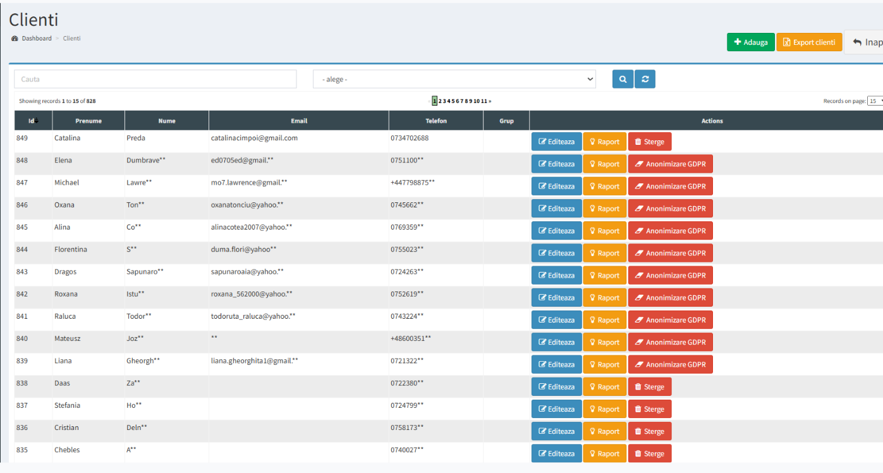This screenshot has width=883, height=473.
Task: Click the Export clienti button
Action: [x=809, y=42]
